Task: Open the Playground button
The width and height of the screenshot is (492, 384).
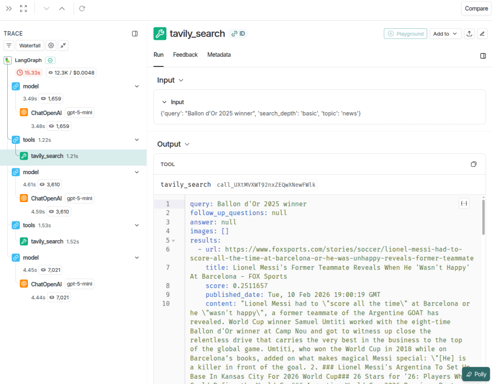Action: point(405,34)
